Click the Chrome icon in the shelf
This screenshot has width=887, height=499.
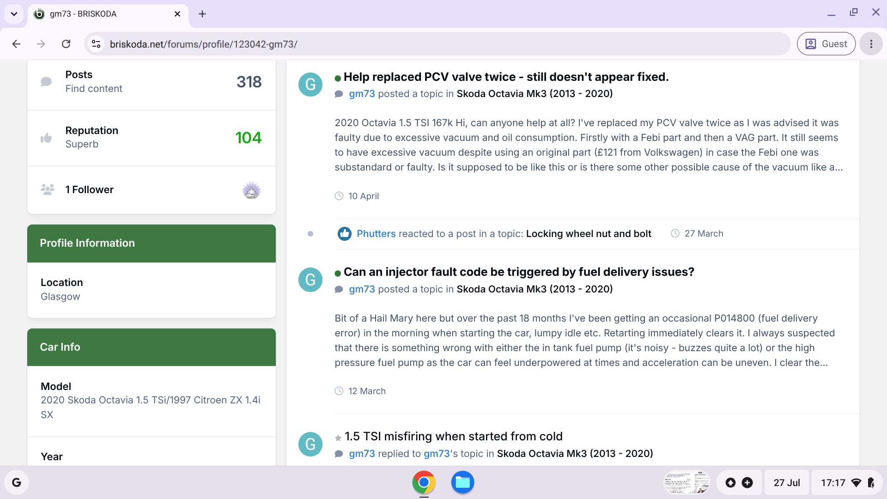424,482
